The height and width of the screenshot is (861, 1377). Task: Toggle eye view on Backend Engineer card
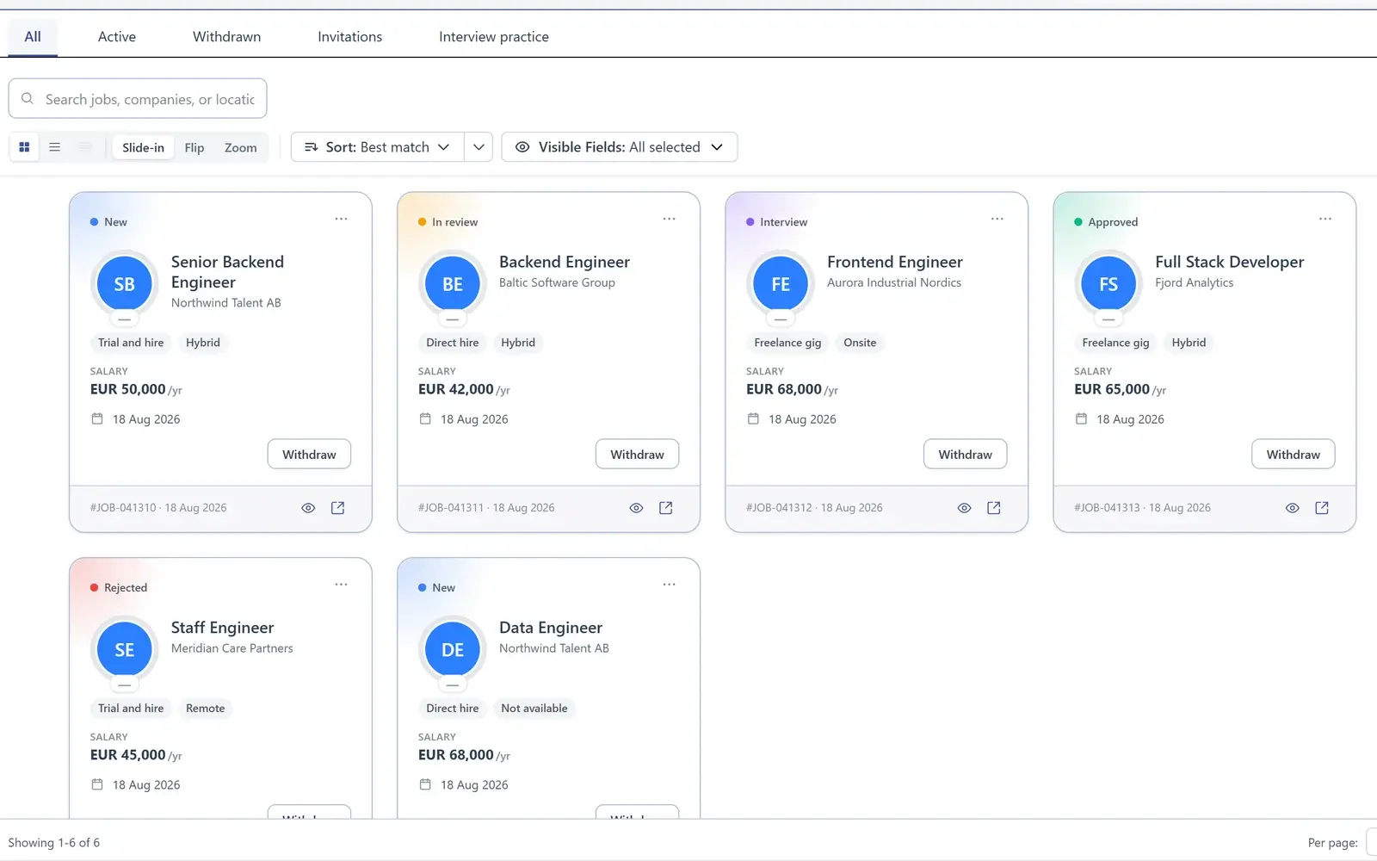(x=636, y=508)
